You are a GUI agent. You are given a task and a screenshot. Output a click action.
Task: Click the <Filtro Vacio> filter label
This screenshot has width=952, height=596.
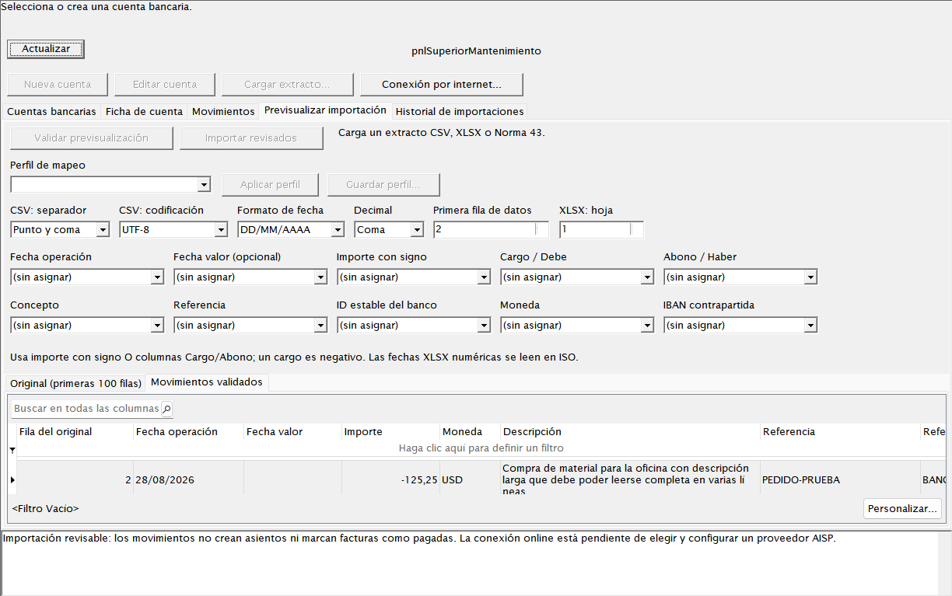point(45,508)
